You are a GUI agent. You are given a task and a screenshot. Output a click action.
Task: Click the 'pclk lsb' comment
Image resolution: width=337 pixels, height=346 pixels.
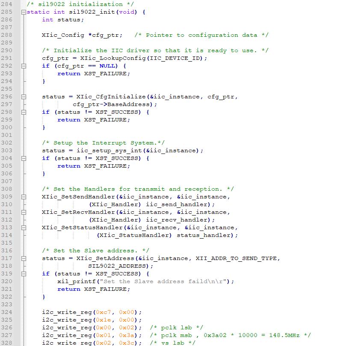coord(176,328)
